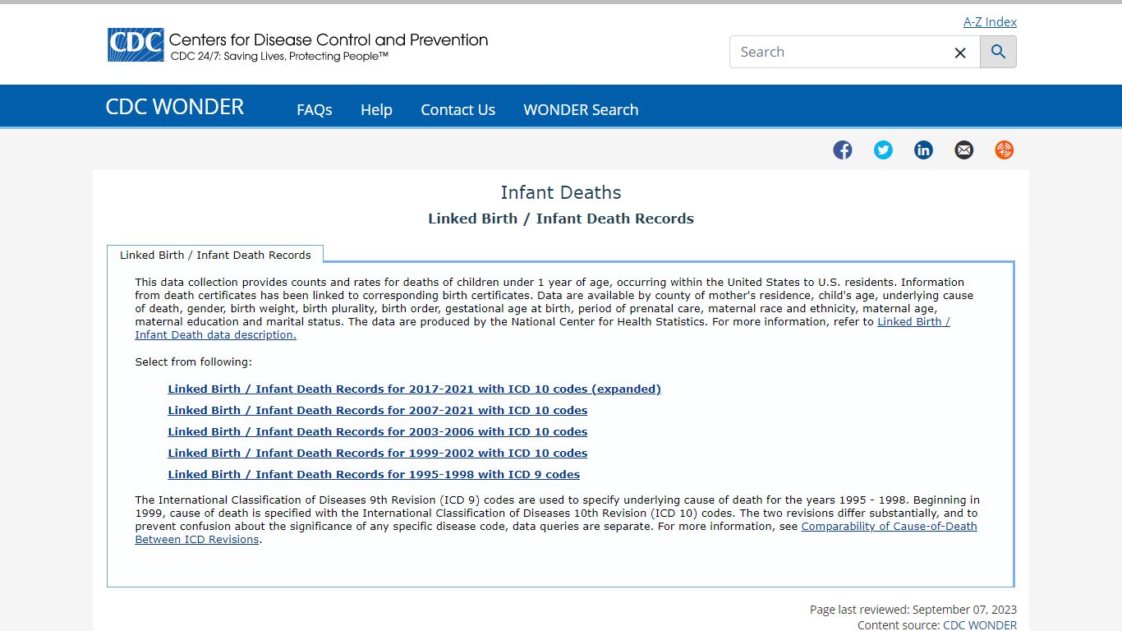Open records for 1995-1998 ICD 9 codes
The width and height of the screenshot is (1122, 631).
(374, 474)
